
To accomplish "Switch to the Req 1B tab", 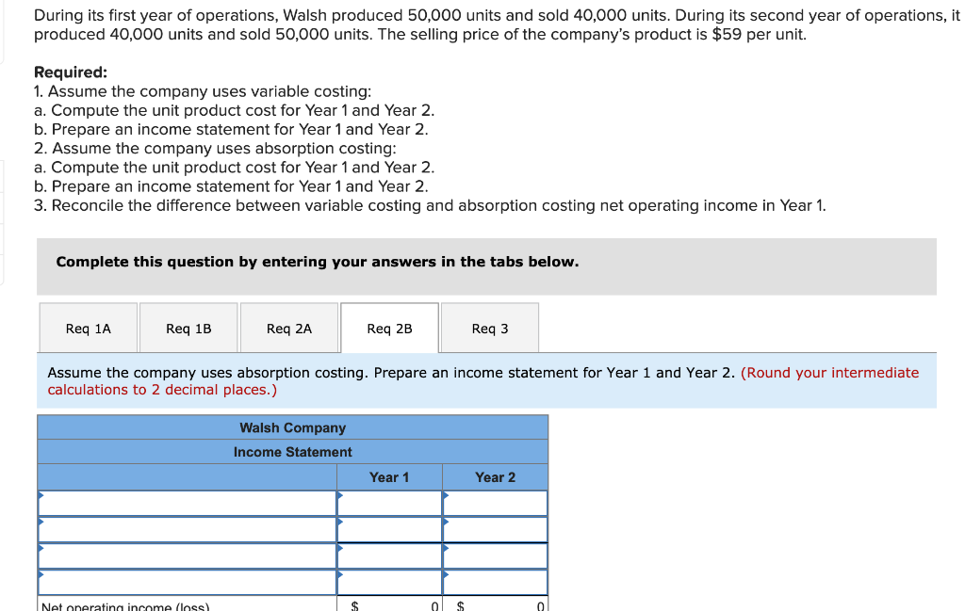I will pyautogui.click(x=188, y=328).
